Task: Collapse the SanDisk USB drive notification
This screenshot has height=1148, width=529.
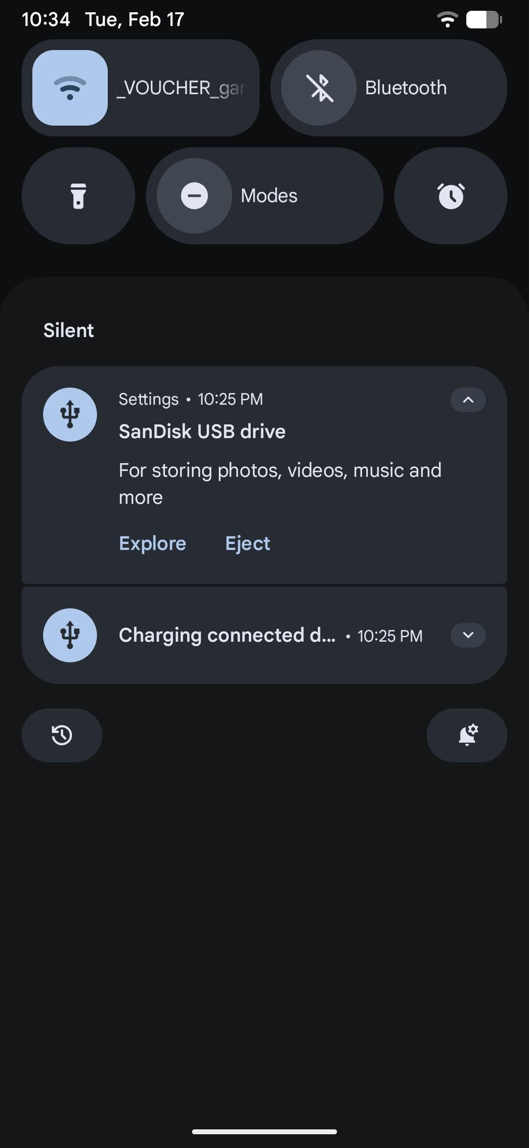Action: (x=468, y=400)
